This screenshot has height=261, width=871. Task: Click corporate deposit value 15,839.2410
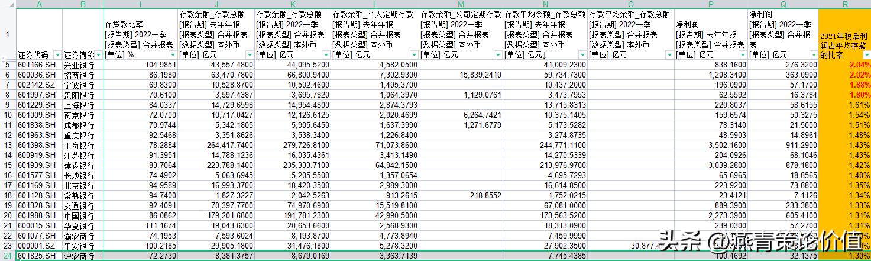coord(461,74)
